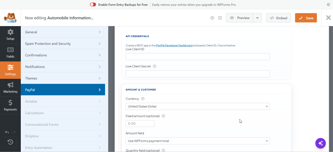
Task: Open the form builder grid menu icon
Action: pos(220,18)
